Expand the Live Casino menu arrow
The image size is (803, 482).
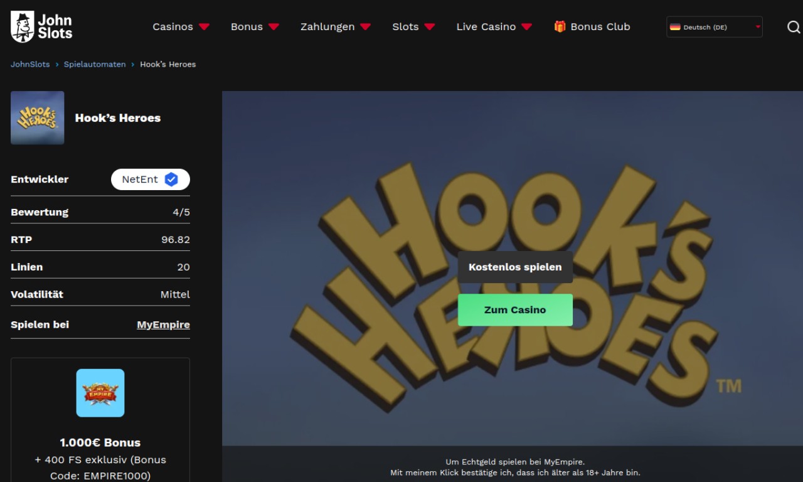click(x=526, y=27)
